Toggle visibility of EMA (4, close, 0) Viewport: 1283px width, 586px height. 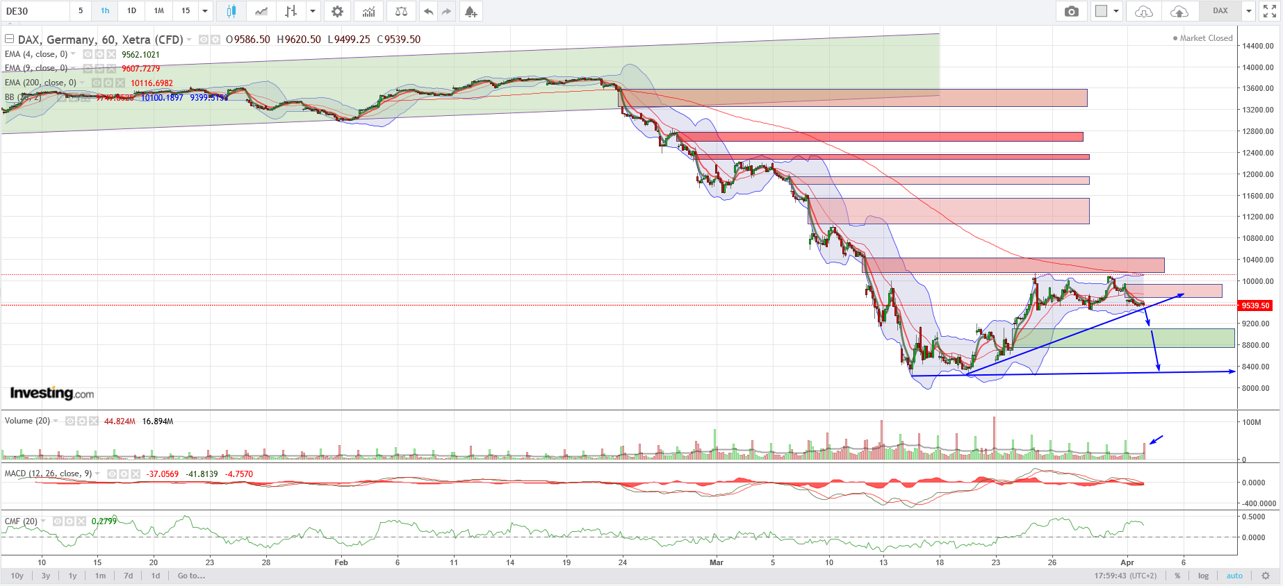pos(88,54)
